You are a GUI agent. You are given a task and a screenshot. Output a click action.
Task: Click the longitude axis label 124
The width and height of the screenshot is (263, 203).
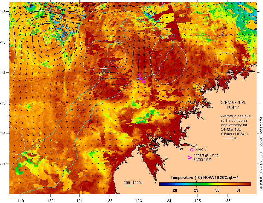[x=168, y=201]
